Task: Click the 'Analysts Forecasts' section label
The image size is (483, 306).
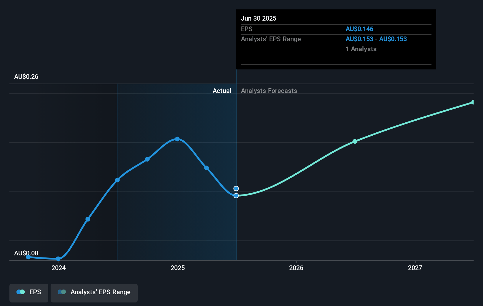Action: (269, 91)
